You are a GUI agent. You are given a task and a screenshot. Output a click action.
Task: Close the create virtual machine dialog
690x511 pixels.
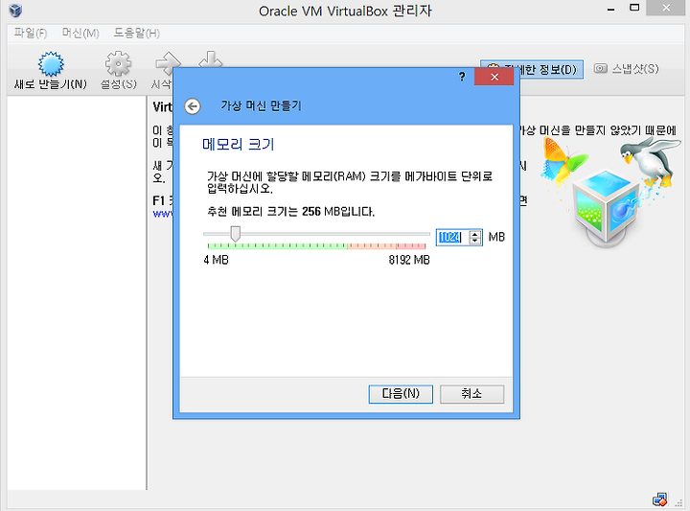point(494,77)
